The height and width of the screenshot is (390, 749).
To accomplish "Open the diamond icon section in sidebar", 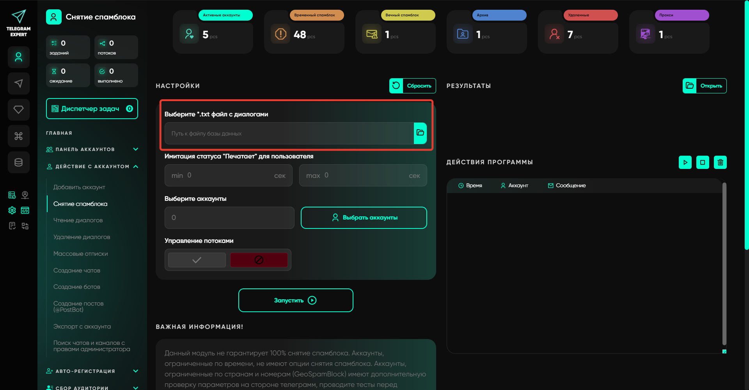I will point(18,110).
